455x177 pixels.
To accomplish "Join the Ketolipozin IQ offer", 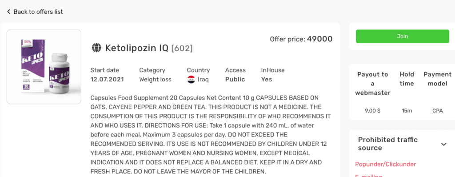I will click(403, 36).
